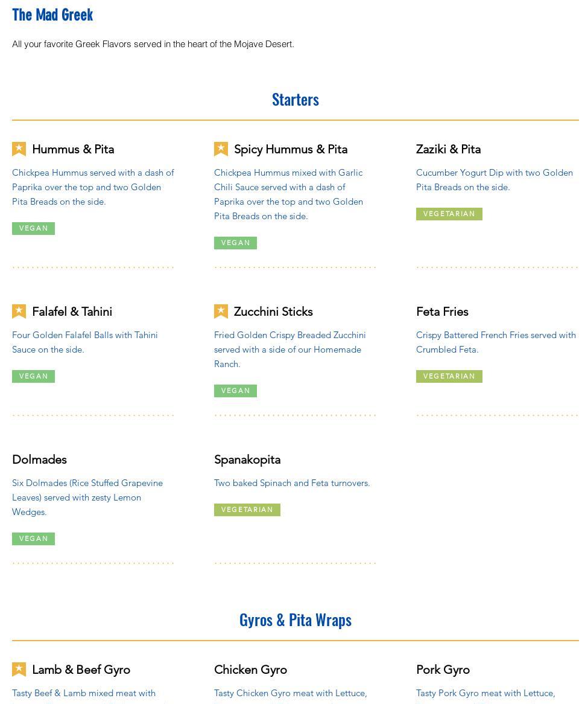Click the VEGAN tag under Hummus & Pita
The image size is (582, 704).
point(33,228)
